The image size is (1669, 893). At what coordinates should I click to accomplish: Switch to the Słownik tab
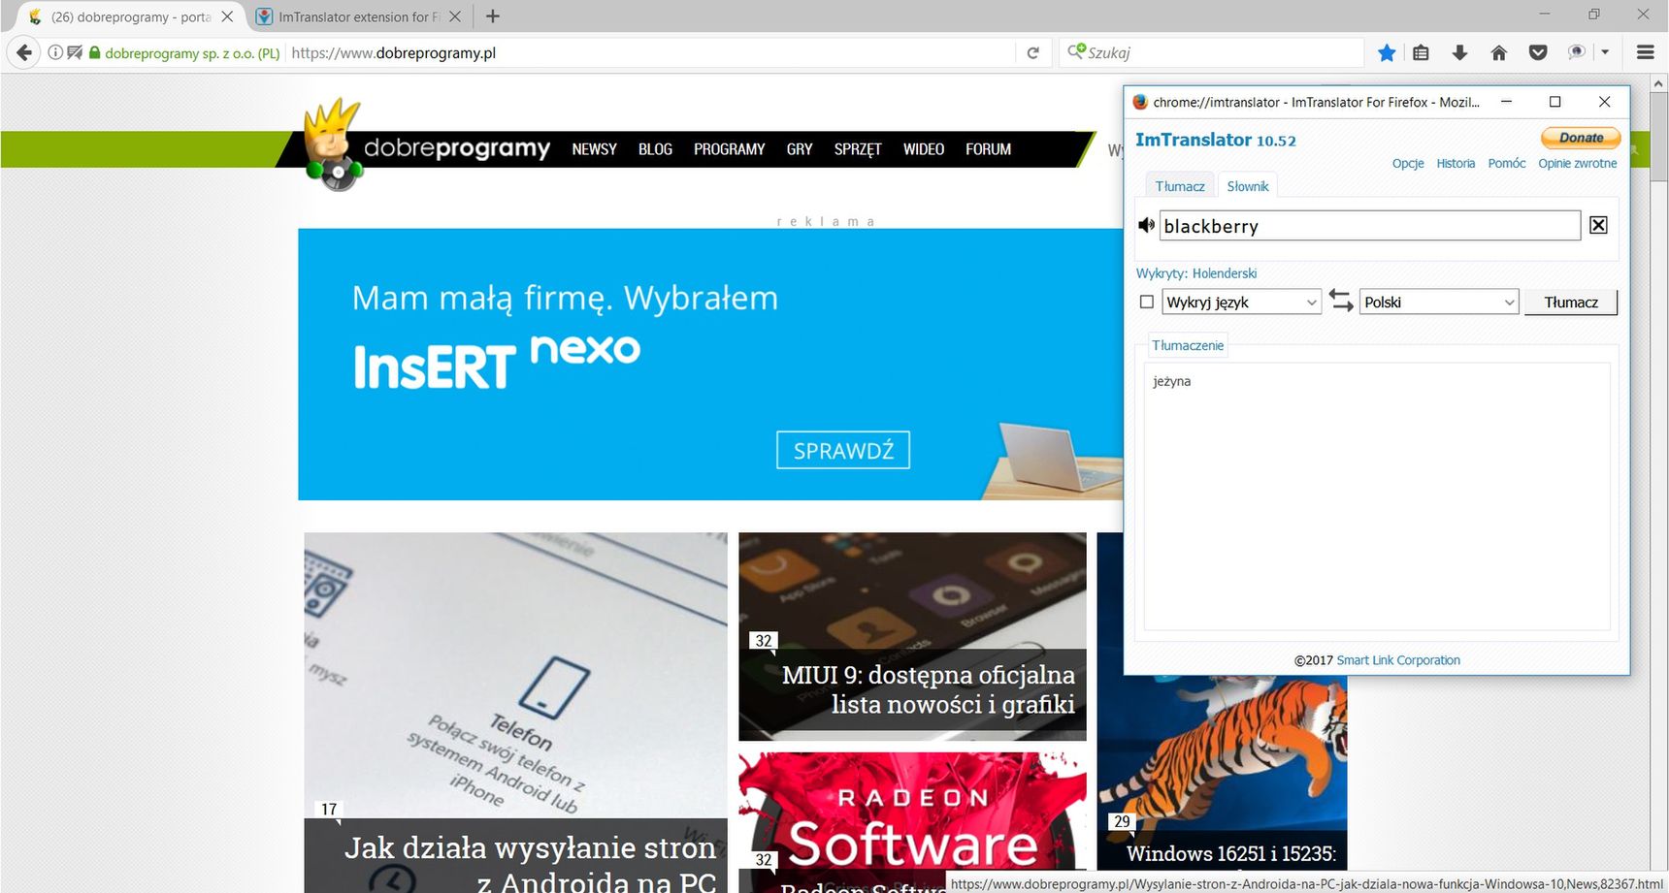click(x=1247, y=186)
